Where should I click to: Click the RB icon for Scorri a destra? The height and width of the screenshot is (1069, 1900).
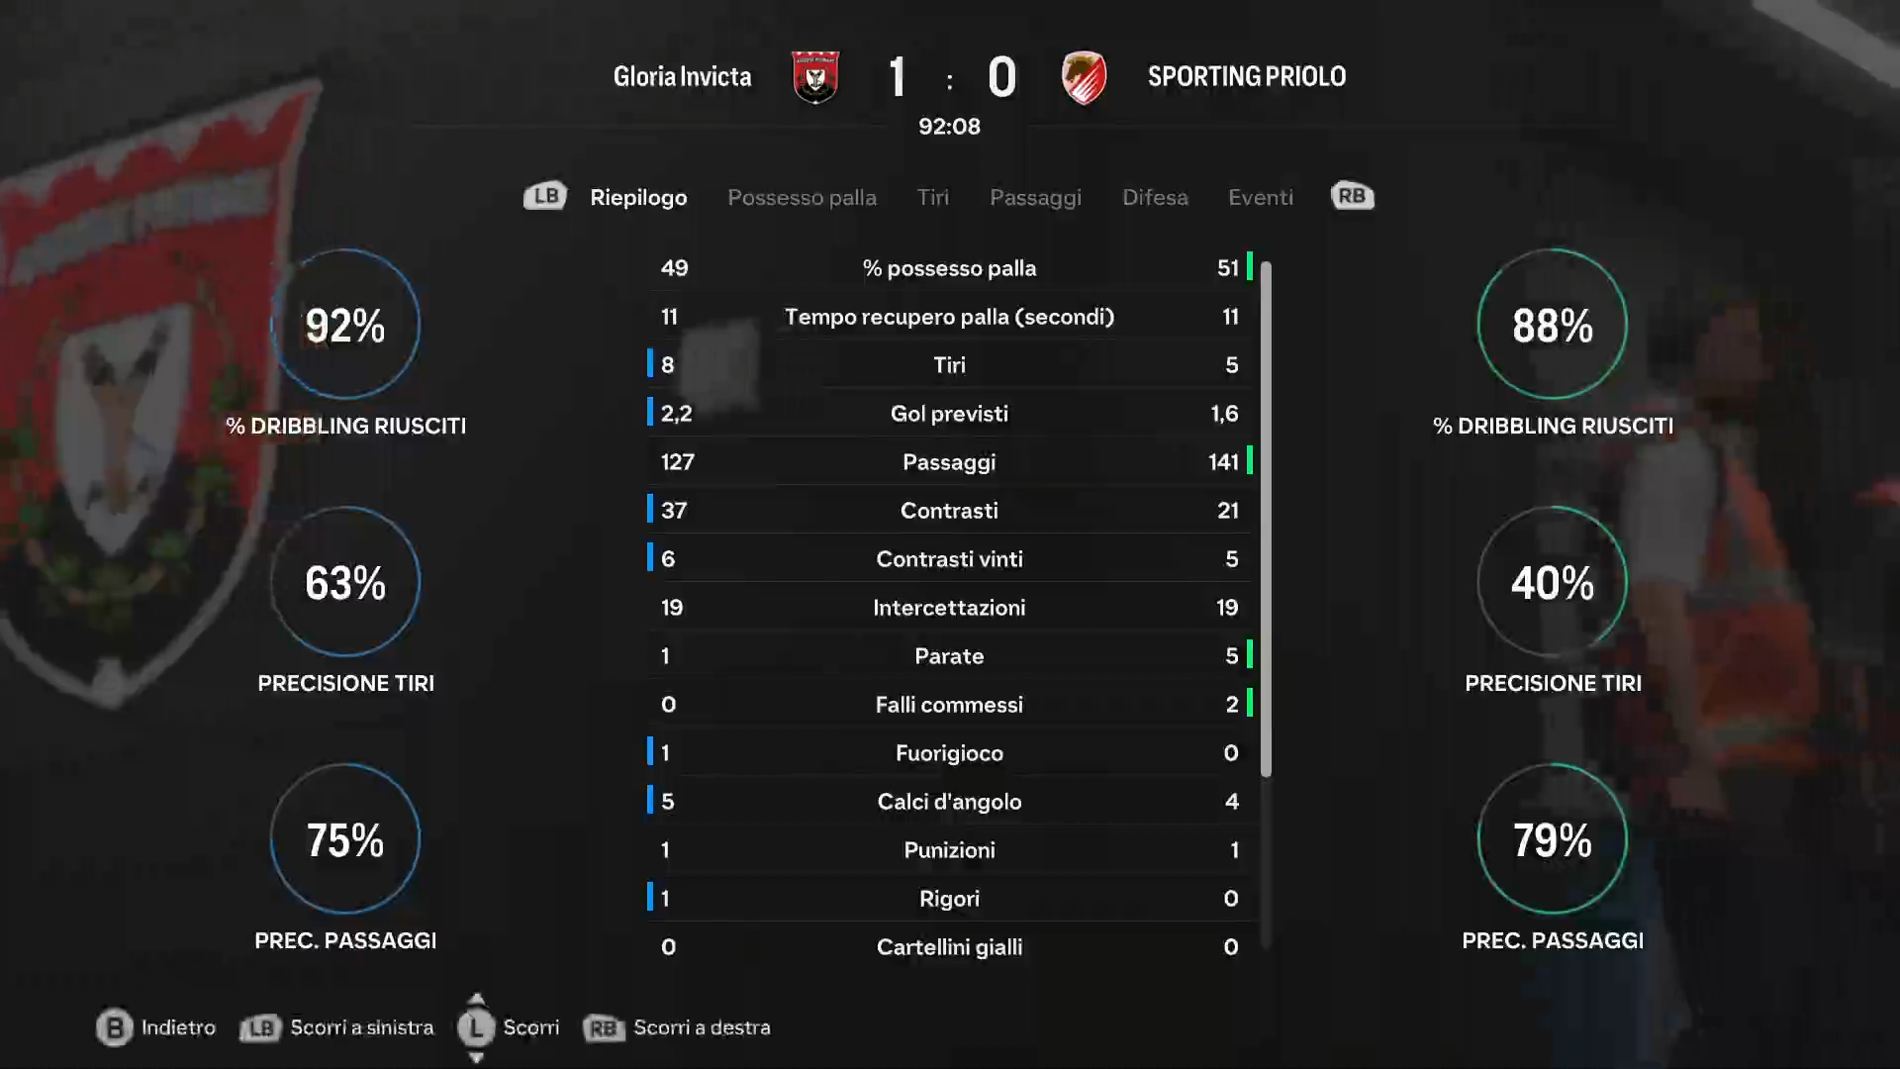tap(604, 1028)
